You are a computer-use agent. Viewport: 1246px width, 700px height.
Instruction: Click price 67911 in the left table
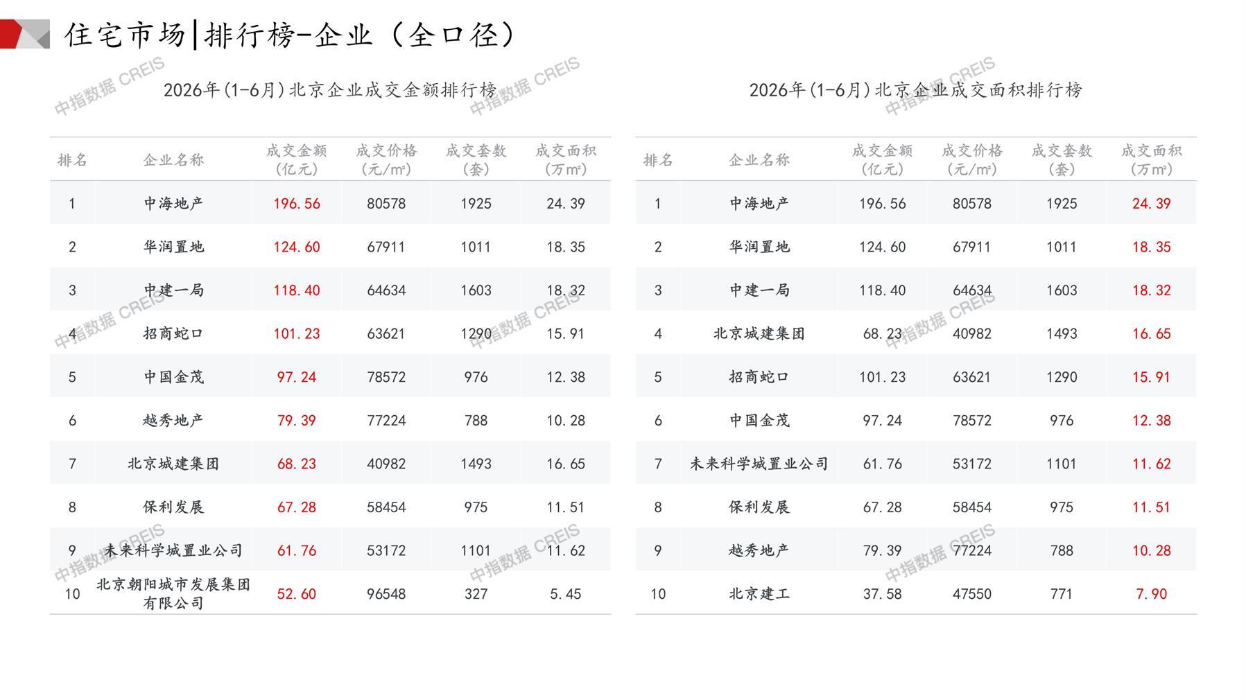pos(386,247)
